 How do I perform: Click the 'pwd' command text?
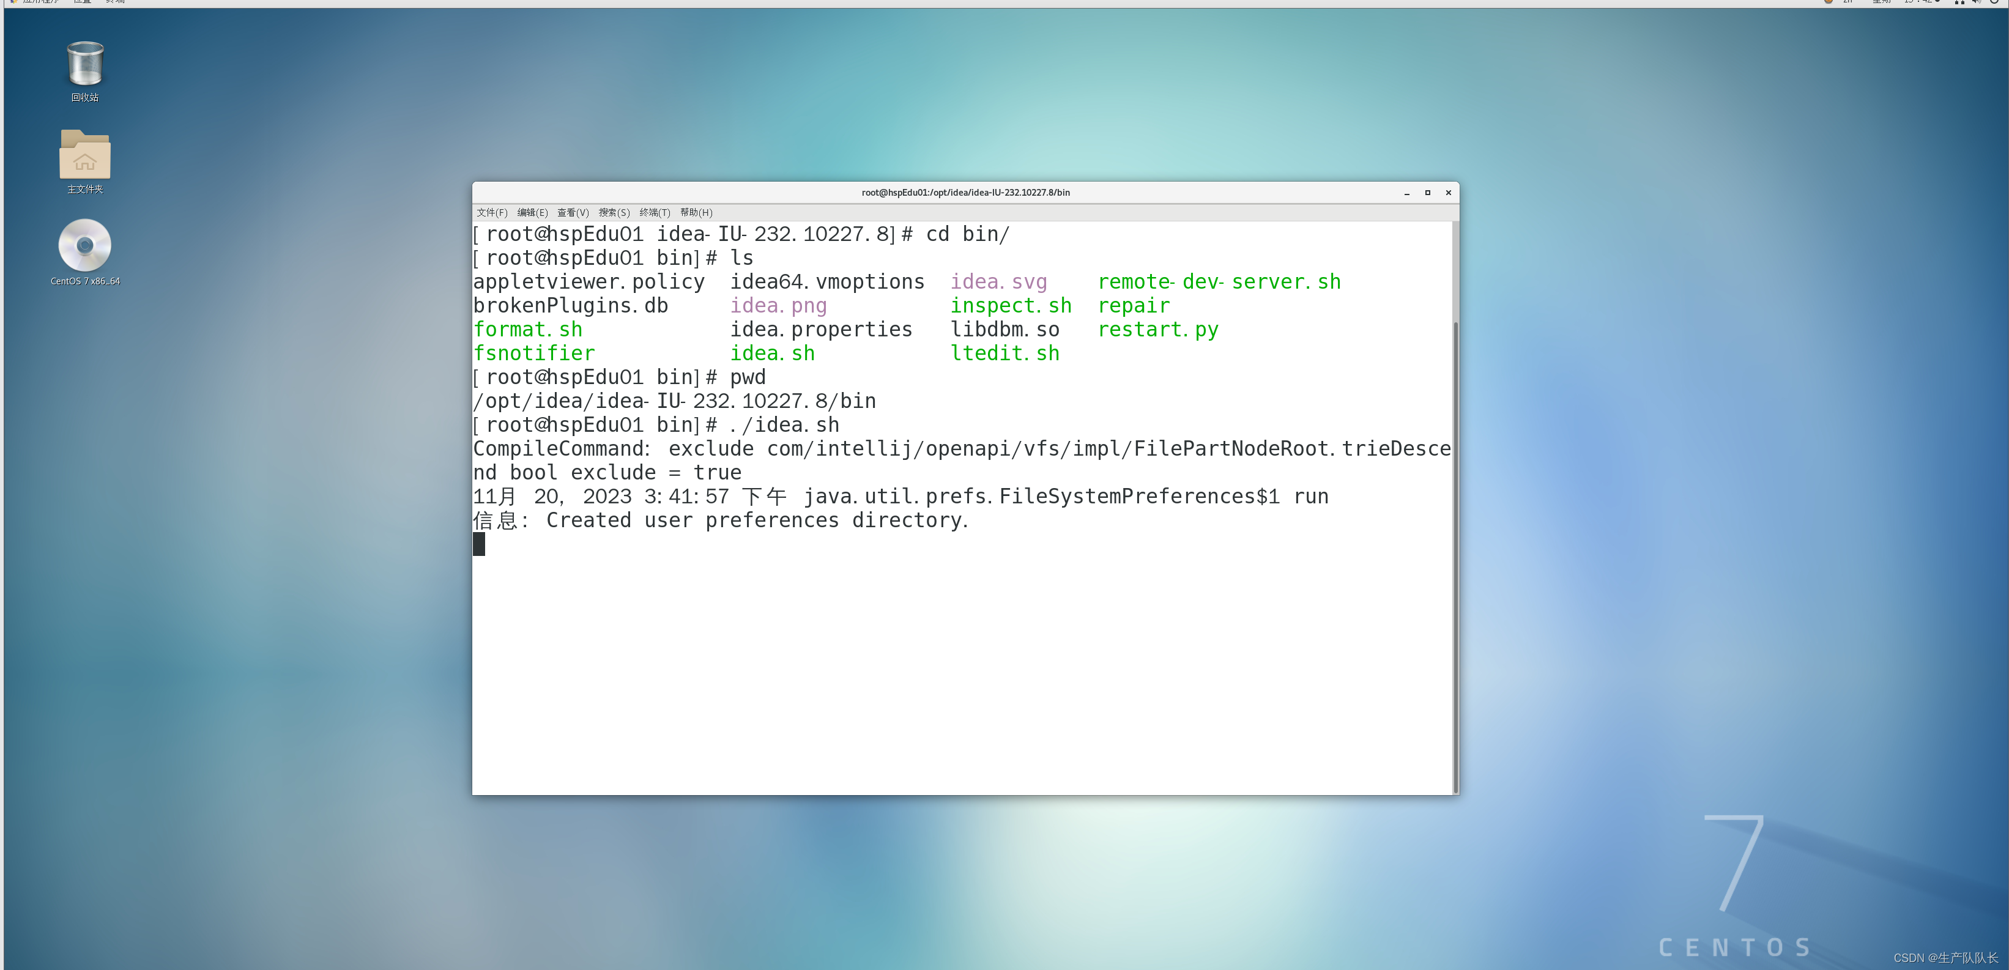748,377
